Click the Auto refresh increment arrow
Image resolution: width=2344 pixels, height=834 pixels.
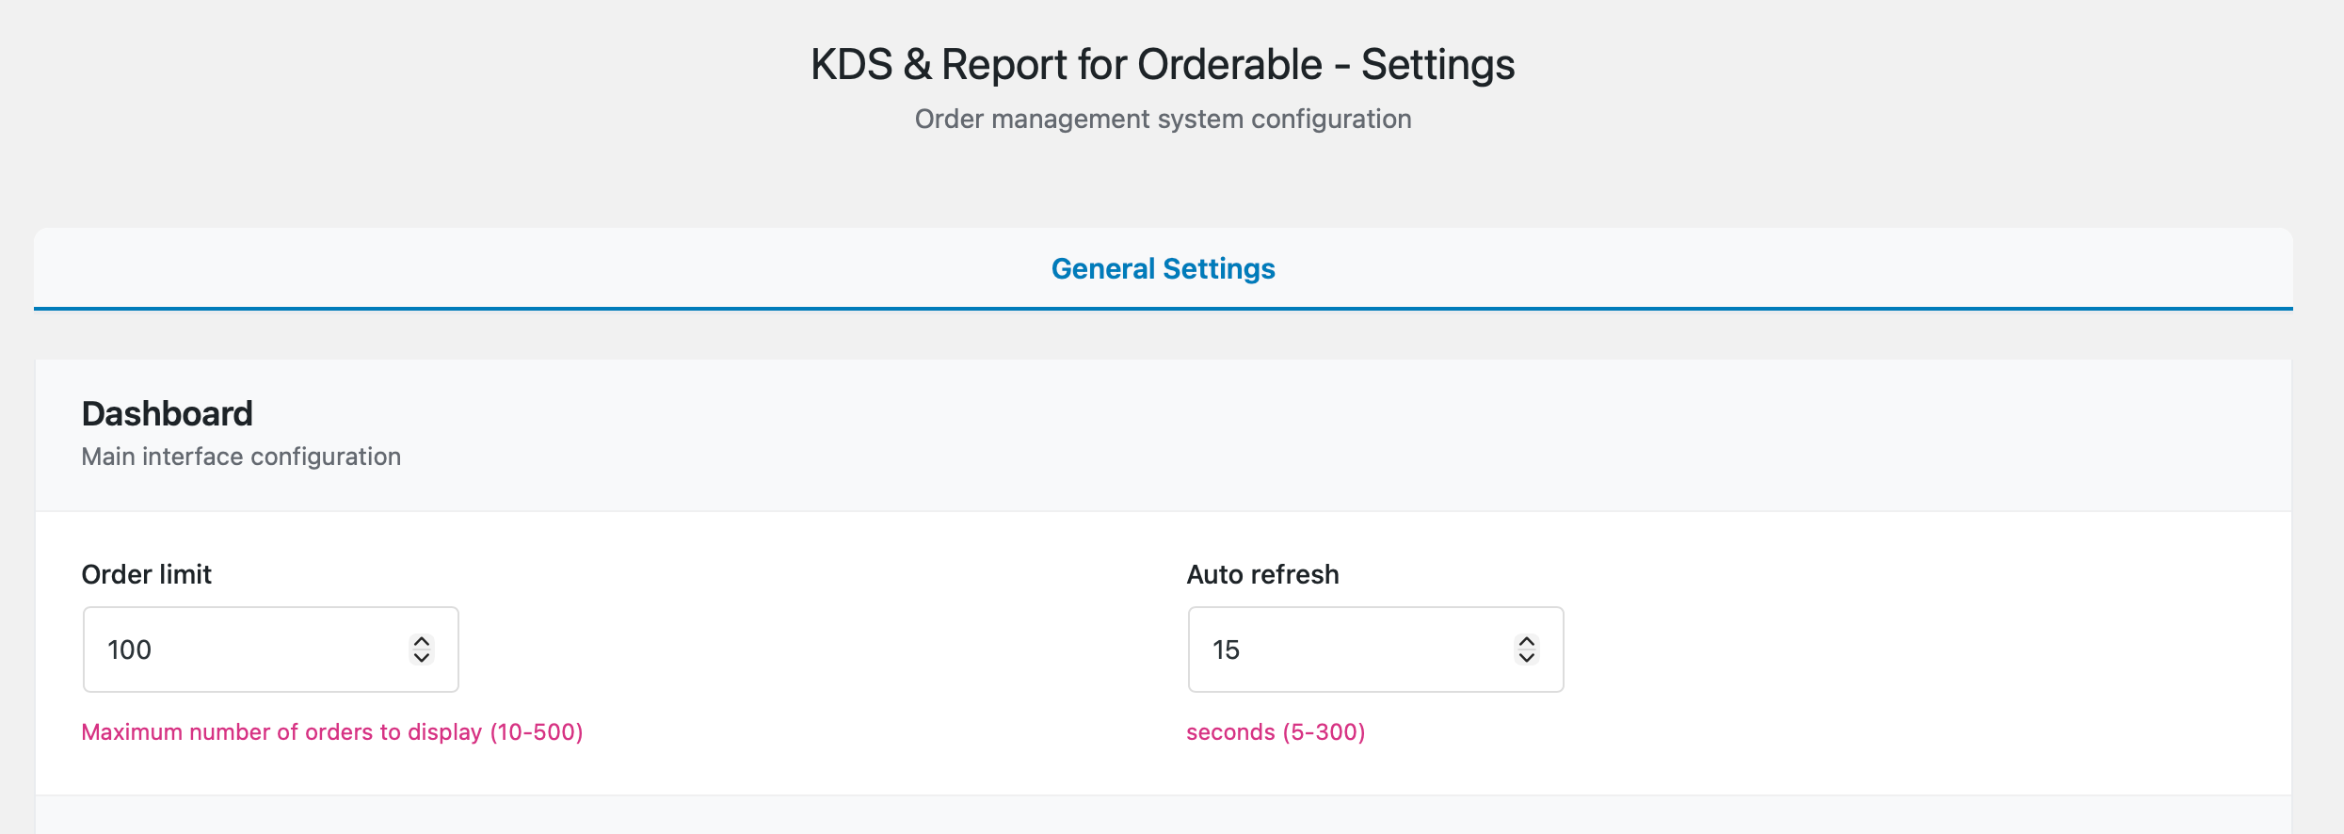1527,642
